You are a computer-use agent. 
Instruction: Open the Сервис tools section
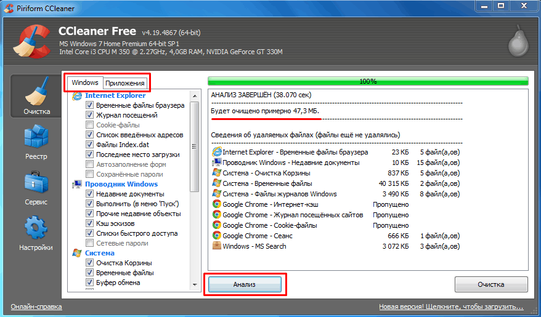36,188
